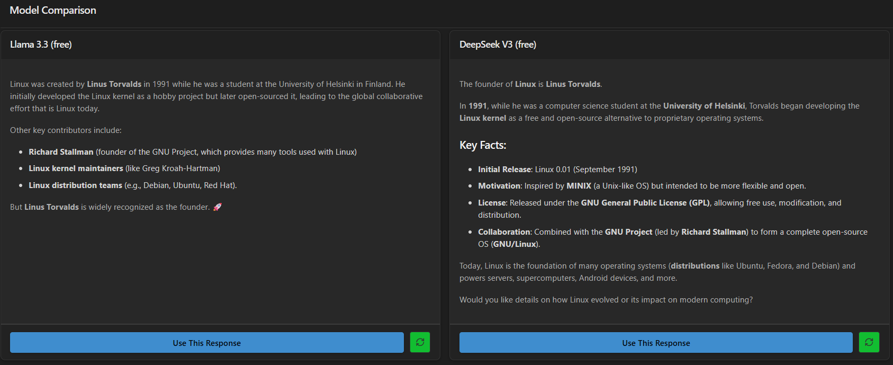This screenshot has width=893, height=365.
Task: Click the 'Today, Linux is the foundation' paragraph
Action: click(x=657, y=272)
